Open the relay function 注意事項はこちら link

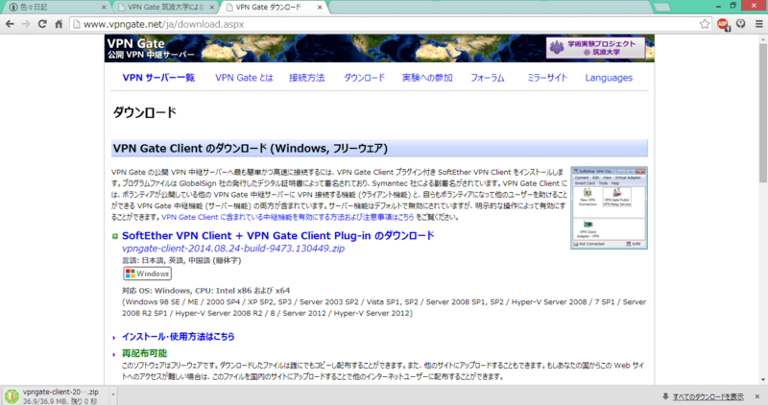point(287,217)
